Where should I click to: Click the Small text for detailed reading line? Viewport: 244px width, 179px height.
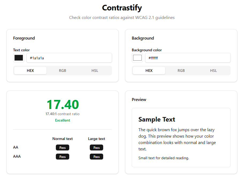click(x=164, y=158)
